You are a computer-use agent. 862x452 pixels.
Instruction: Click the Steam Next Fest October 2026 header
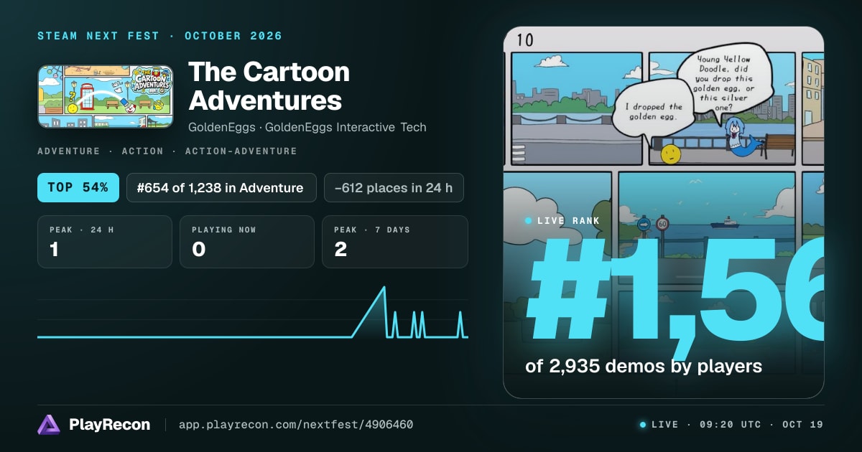pos(159,36)
